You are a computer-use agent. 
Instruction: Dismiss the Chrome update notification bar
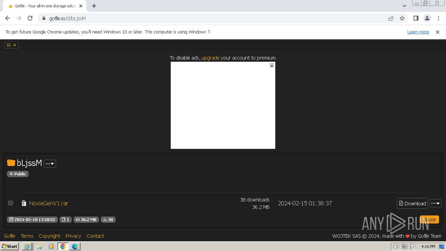438,32
